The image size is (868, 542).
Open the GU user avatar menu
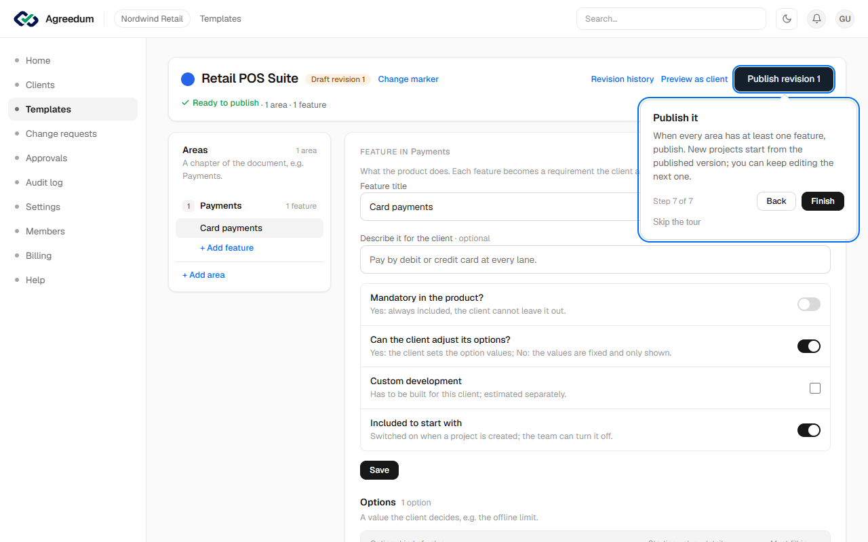point(845,19)
